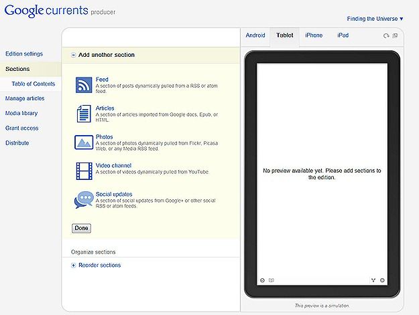
Task: Click the Add another section heading text
Action: click(107, 55)
